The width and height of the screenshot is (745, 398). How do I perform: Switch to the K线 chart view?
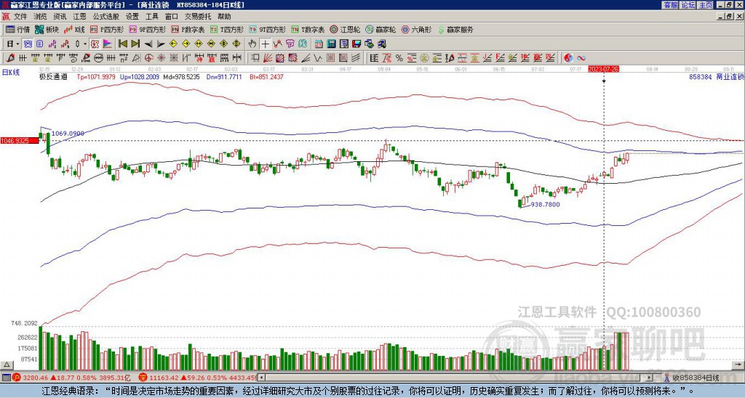pyautogui.click(x=74, y=29)
